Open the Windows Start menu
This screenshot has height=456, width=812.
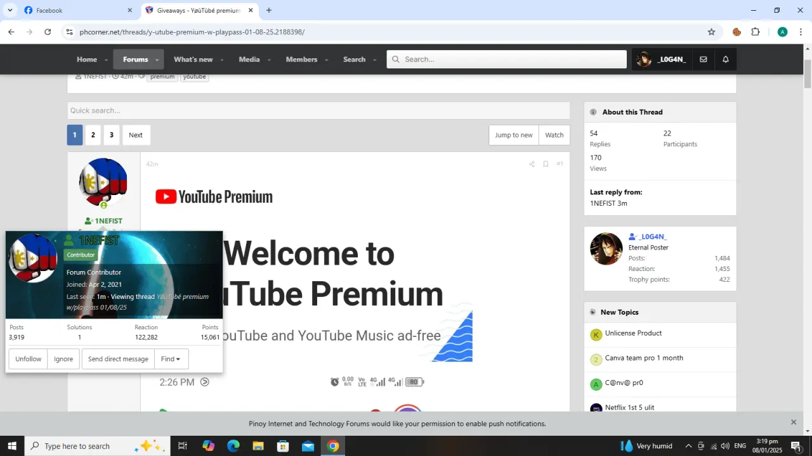click(12, 446)
